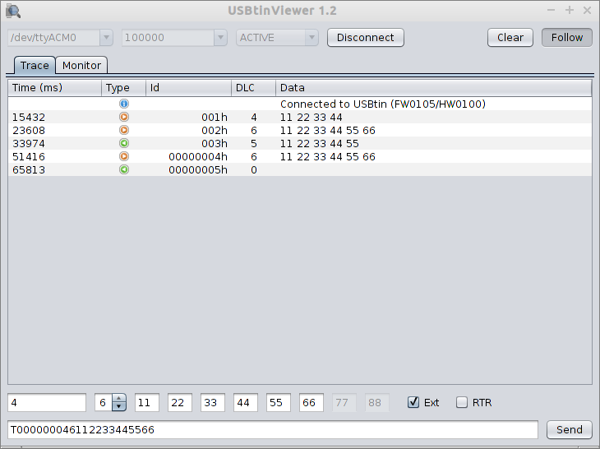Click the Type column header
Screen dimensions: 600x449
coord(123,88)
